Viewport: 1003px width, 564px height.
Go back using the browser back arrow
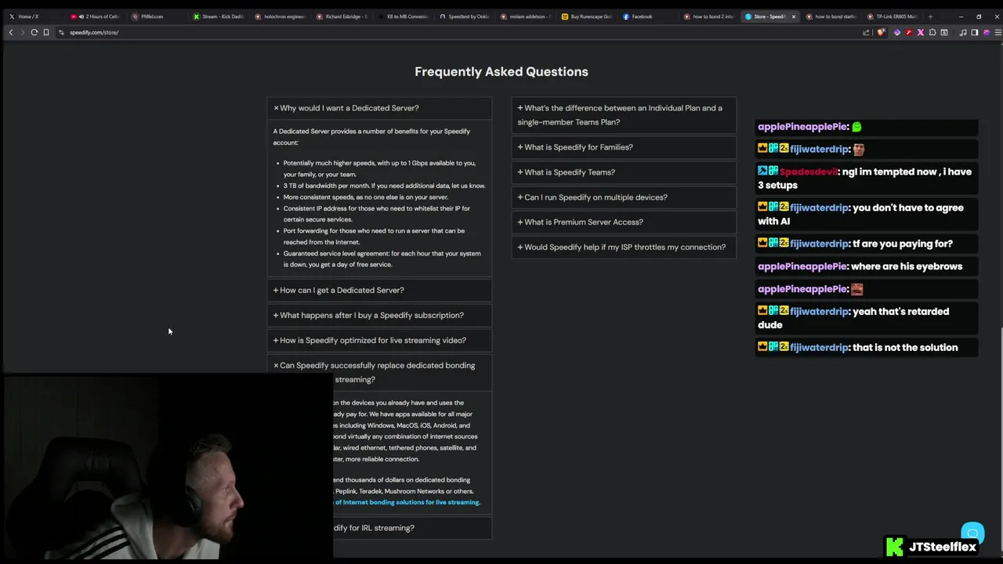coord(11,32)
